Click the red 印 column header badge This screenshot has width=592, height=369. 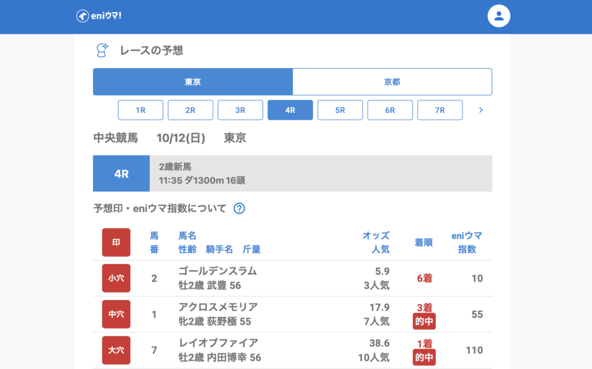[x=116, y=242]
